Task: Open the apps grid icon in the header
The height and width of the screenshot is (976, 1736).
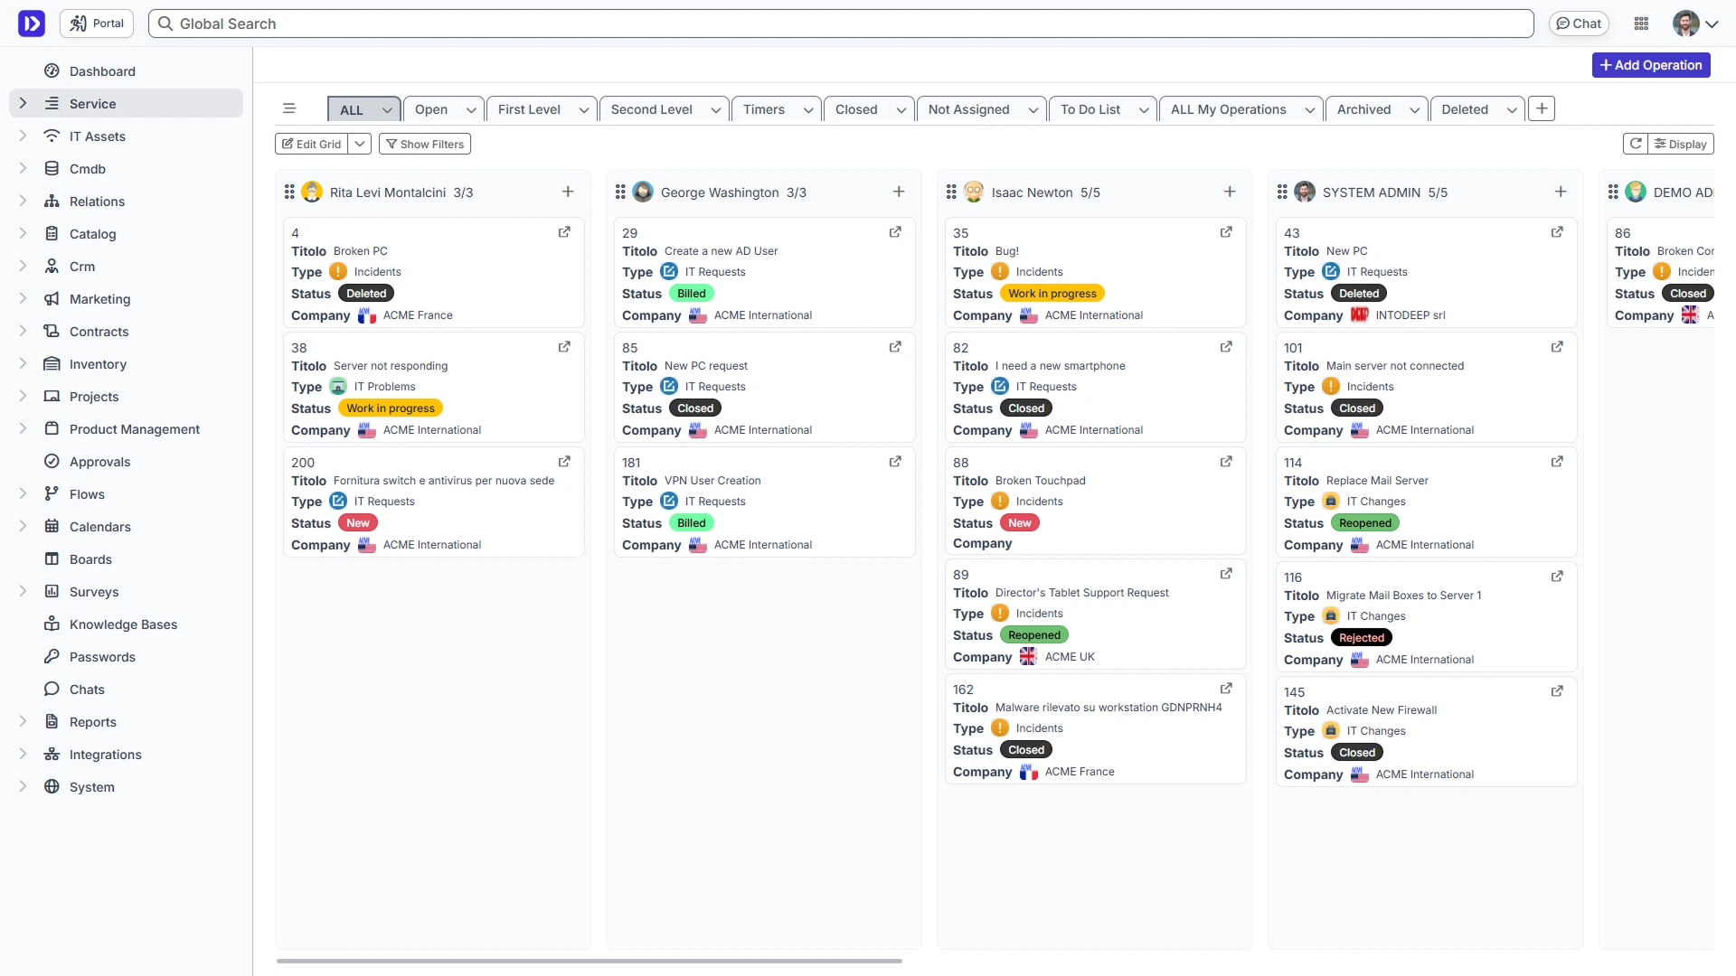Action: (x=1641, y=23)
